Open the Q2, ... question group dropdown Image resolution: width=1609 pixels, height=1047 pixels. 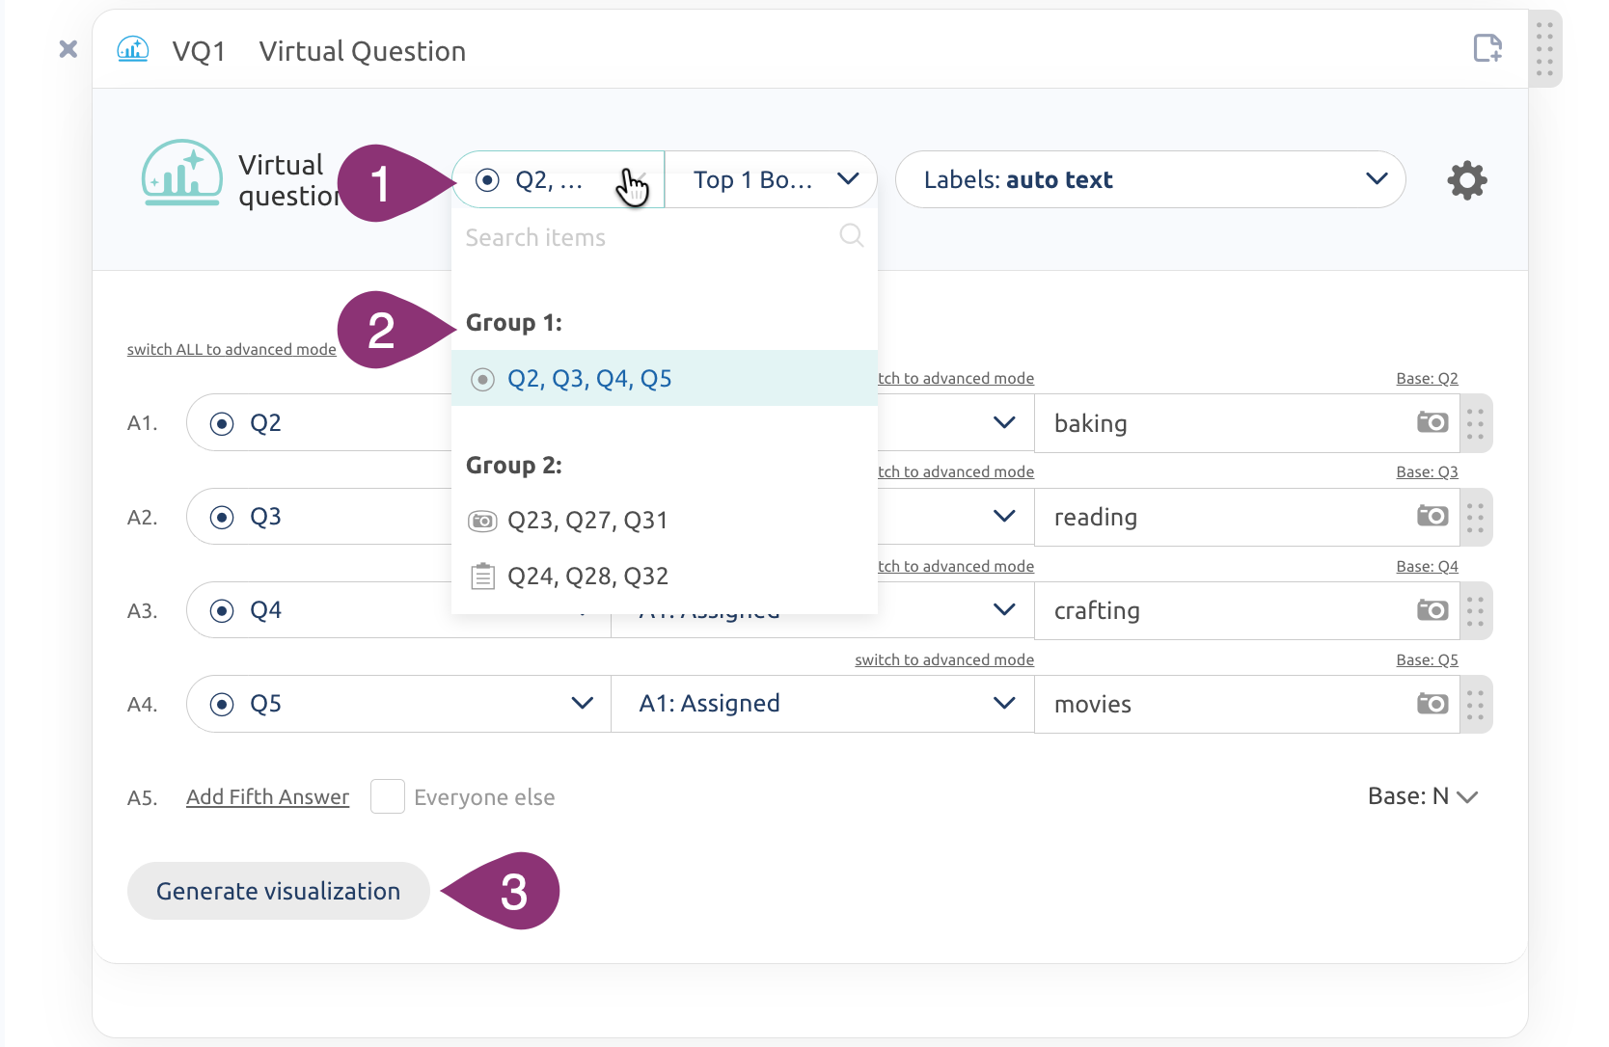pos(558,179)
